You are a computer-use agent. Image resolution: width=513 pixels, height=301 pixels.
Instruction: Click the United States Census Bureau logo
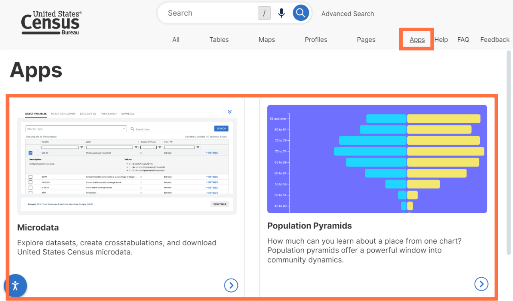51,23
